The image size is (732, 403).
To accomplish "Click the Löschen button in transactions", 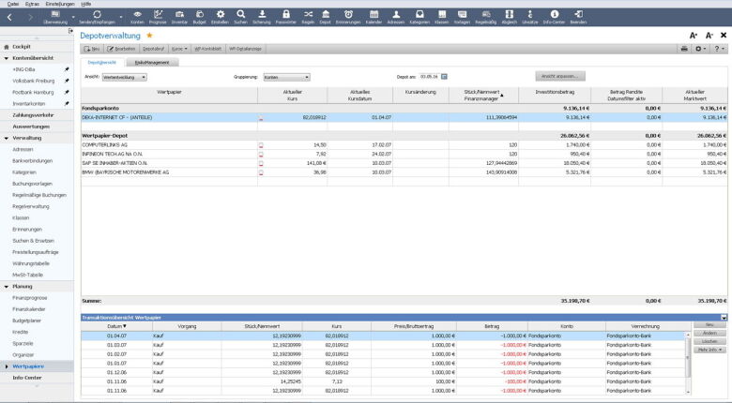I will point(709,341).
